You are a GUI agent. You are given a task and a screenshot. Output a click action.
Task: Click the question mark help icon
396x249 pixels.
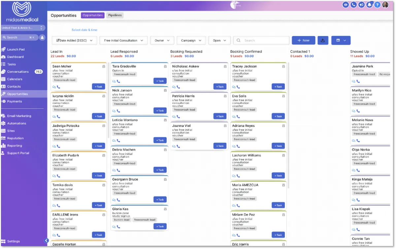(x=377, y=5)
